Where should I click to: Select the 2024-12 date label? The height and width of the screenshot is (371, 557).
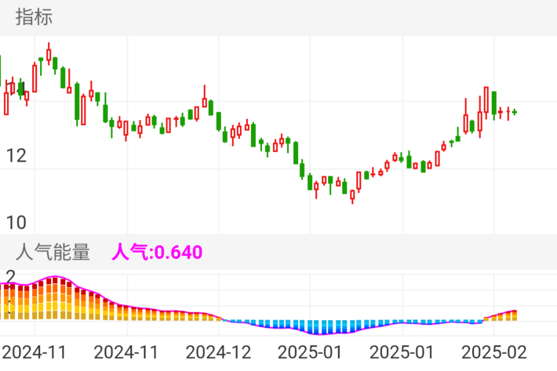click(x=220, y=350)
